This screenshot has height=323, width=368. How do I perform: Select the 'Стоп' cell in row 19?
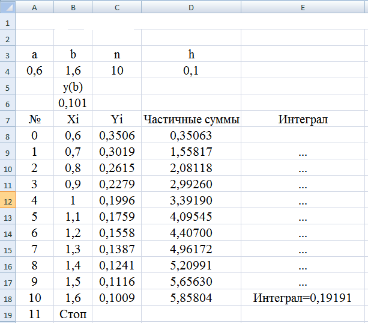73,313
